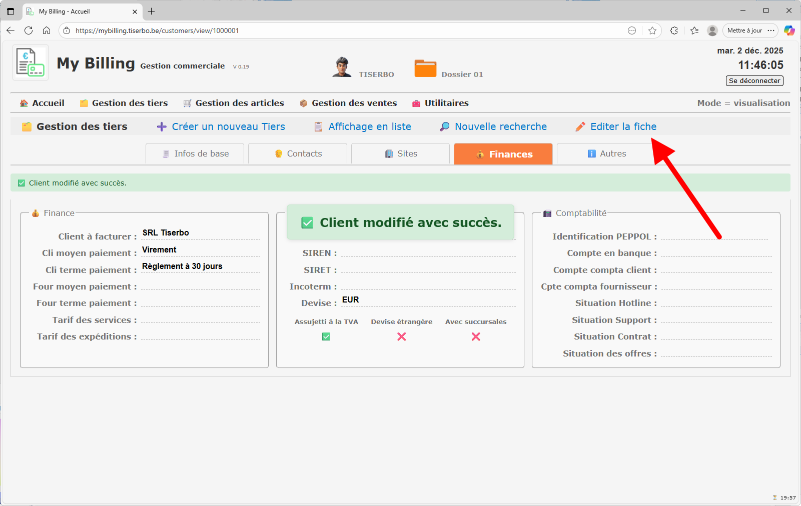The width and height of the screenshot is (801, 506).
Task: Uncheck Assujetti à la TVA
Action: pos(326,336)
